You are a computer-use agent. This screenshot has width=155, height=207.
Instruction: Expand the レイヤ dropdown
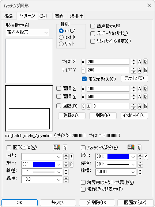[42, 157]
